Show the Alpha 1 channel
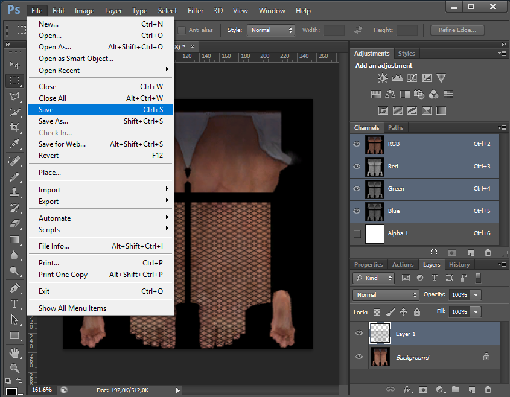The width and height of the screenshot is (510, 397). coord(357,233)
